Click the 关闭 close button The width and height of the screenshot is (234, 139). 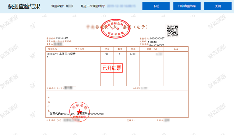[x=218, y=6]
